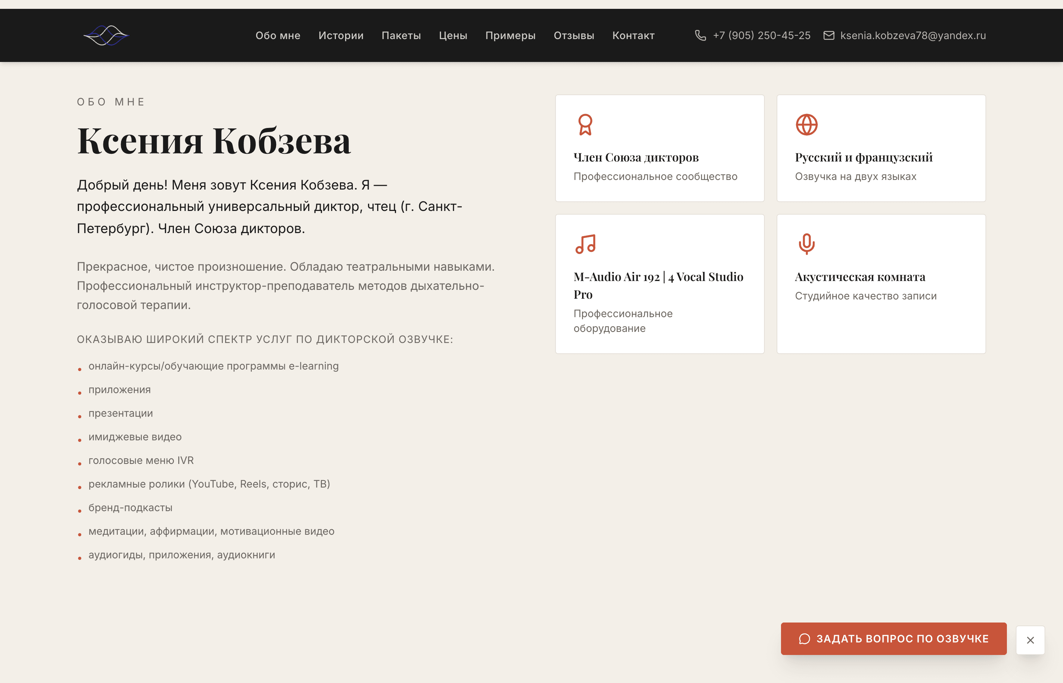Click the Оказываю широкий спектр услуг heading

click(x=265, y=339)
